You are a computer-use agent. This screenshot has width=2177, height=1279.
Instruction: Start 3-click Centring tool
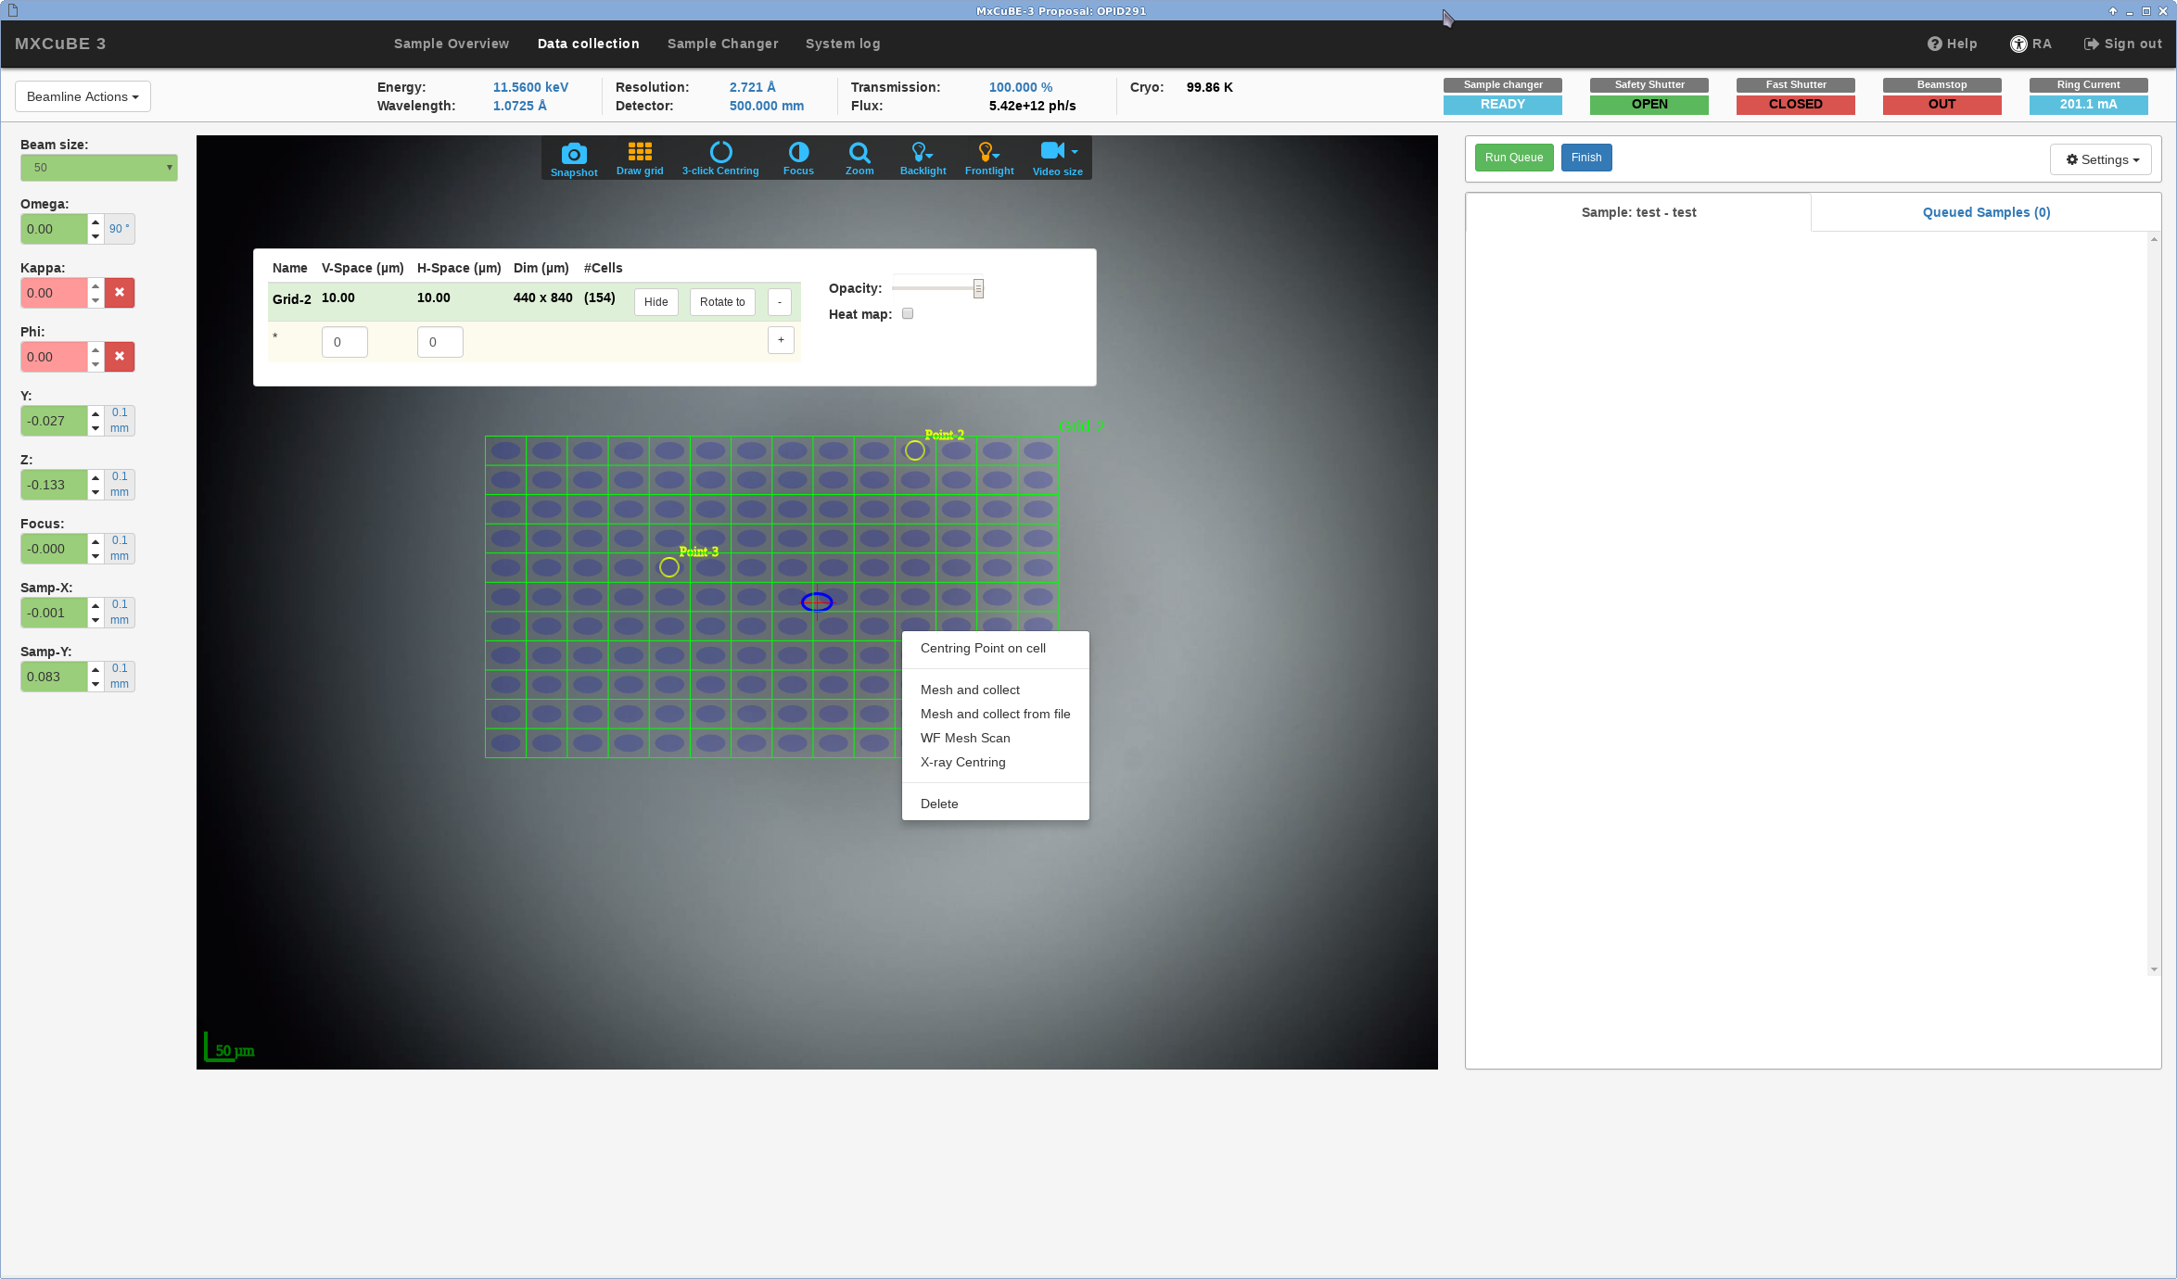(x=720, y=152)
